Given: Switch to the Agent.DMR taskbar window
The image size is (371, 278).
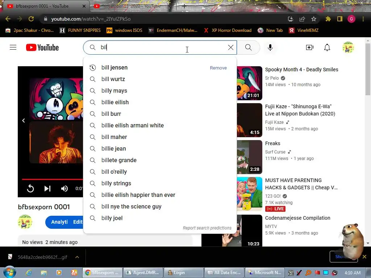Looking at the screenshot, I should (143, 273).
